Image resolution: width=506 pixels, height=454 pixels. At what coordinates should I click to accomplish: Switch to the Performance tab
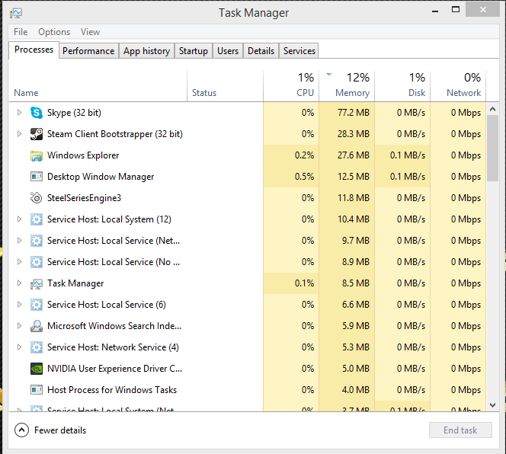pyautogui.click(x=88, y=51)
